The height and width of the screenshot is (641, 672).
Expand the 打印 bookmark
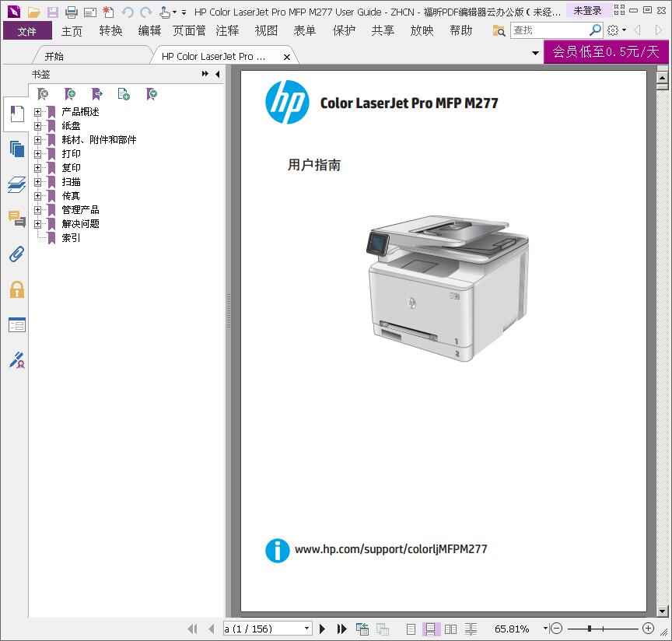[37, 154]
